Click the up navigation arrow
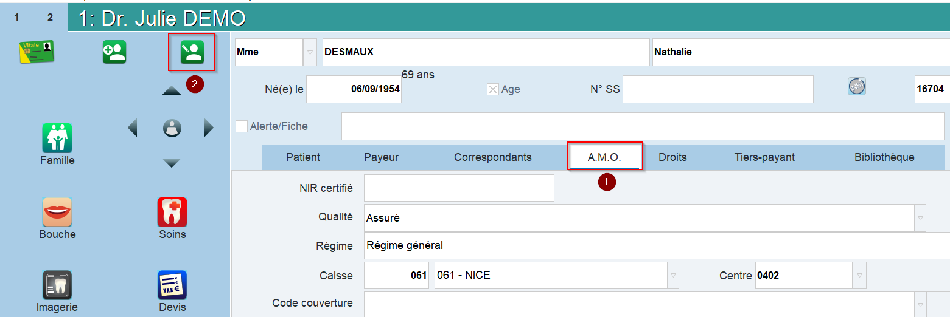 (172, 90)
